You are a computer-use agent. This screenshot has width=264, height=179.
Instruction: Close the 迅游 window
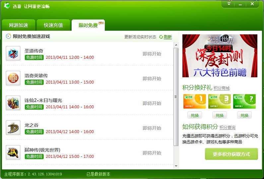(252, 4)
